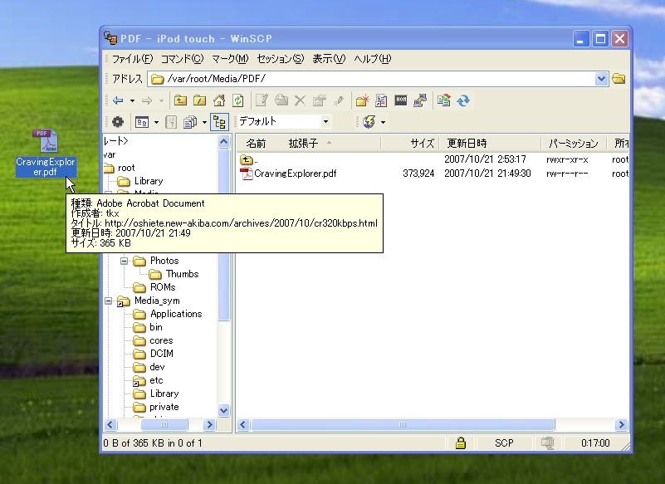The image size is (665, 484).
Task: Select the Media_sym folder in the tree
Action: (x=157, y=301)
